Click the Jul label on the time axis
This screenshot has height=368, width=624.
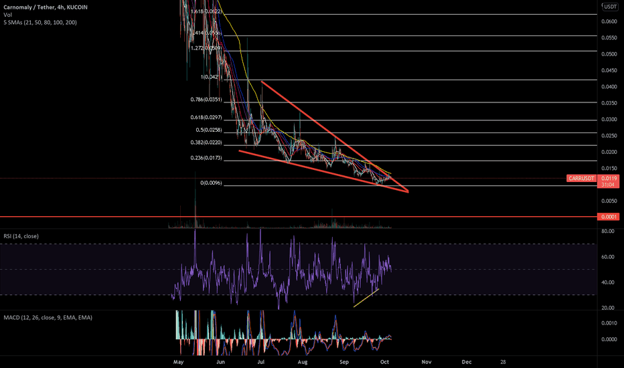(x=261, y=361)
